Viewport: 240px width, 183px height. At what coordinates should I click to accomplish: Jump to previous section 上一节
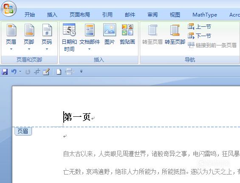pos(200,27)
